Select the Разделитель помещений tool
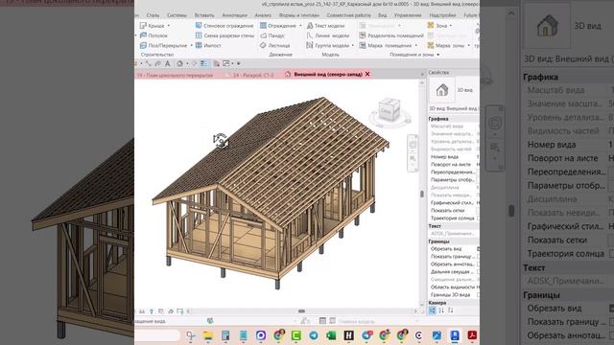 pos(391,35)
